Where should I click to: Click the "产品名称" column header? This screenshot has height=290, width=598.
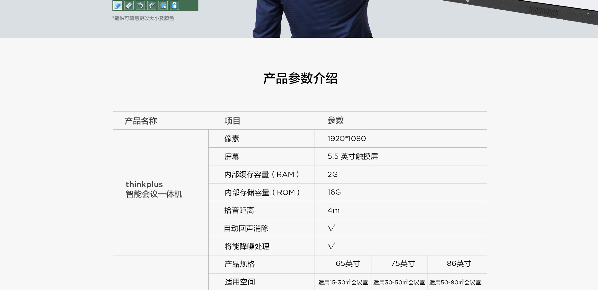pyautogui.click(x=141, y=121)
